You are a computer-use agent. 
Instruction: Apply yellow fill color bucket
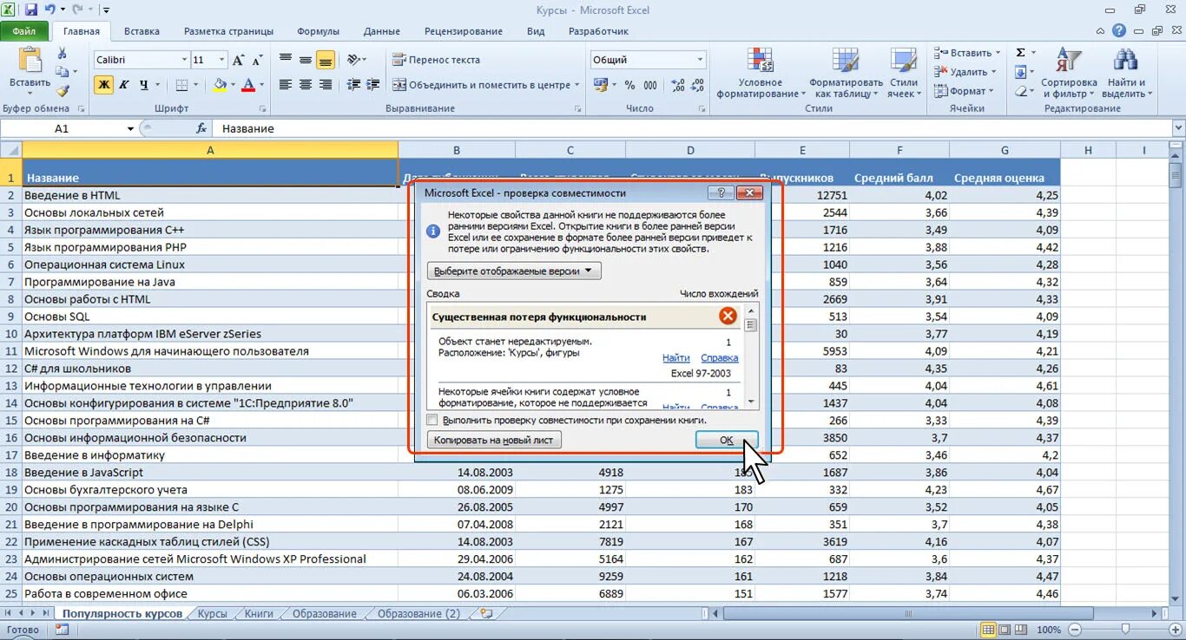pyautogui.click(x=220, y=85)
